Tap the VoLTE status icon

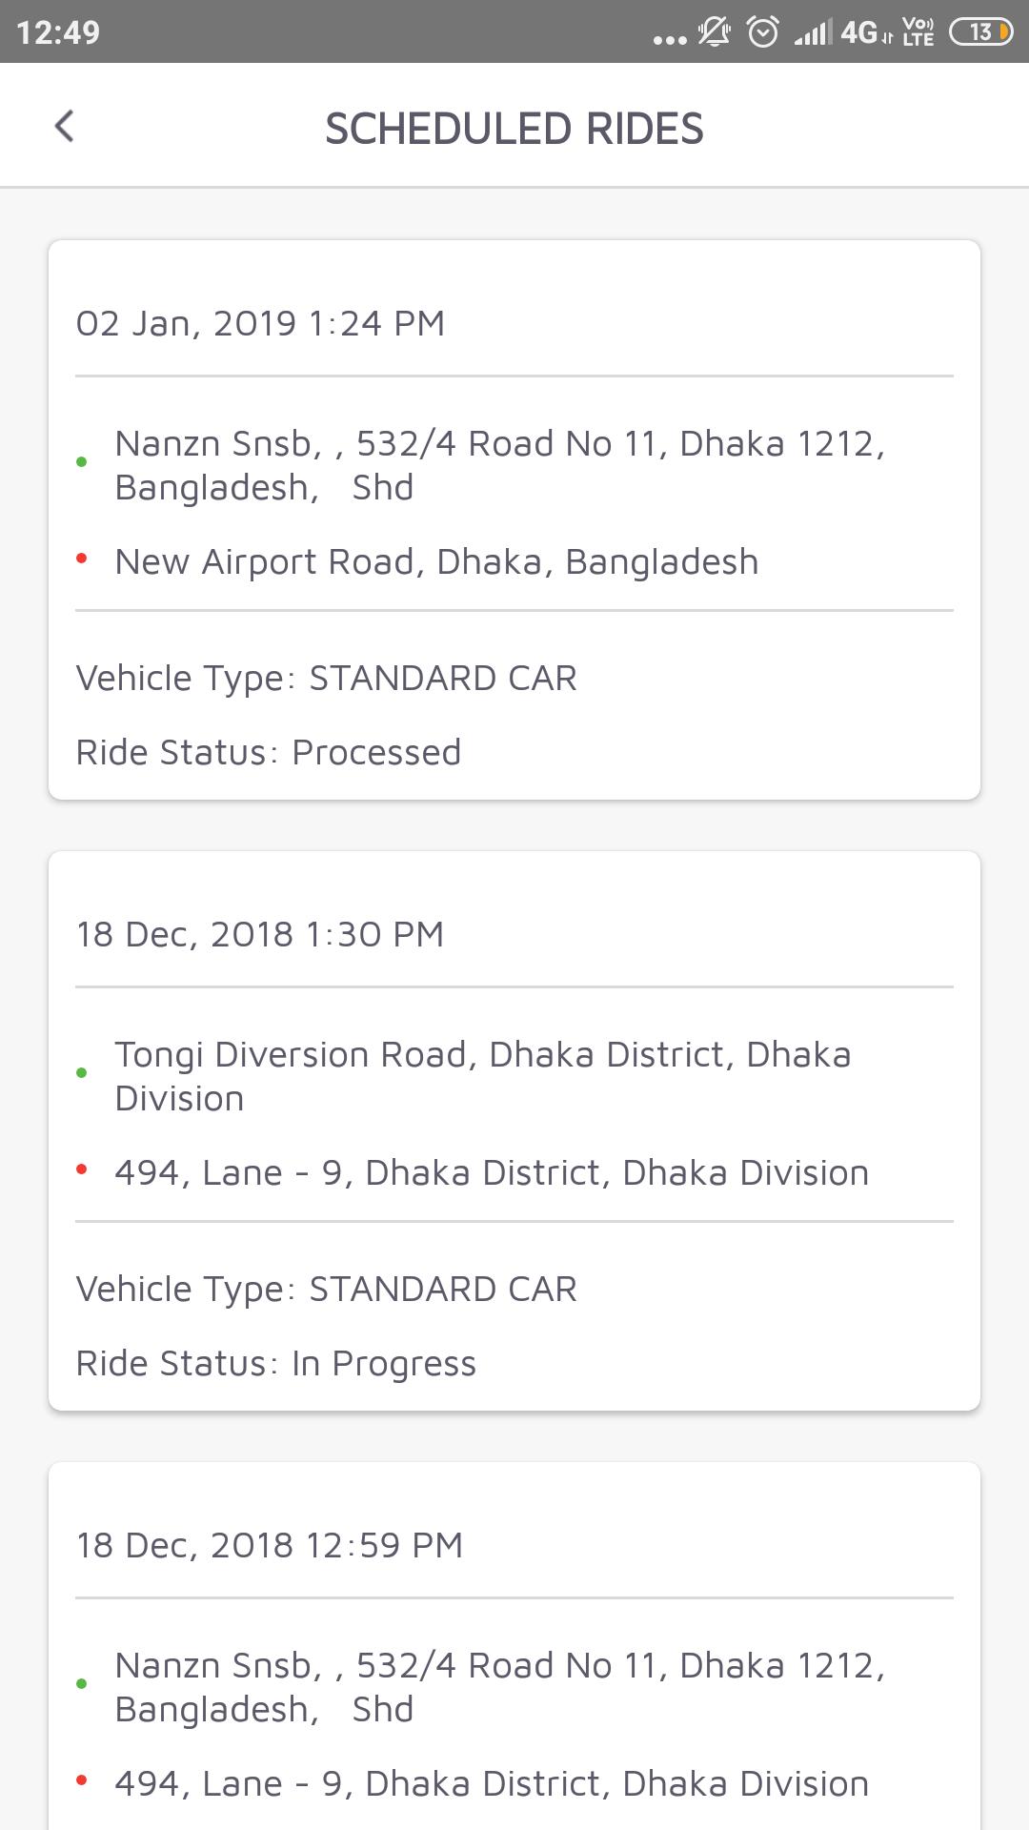[x=918, y=32]
